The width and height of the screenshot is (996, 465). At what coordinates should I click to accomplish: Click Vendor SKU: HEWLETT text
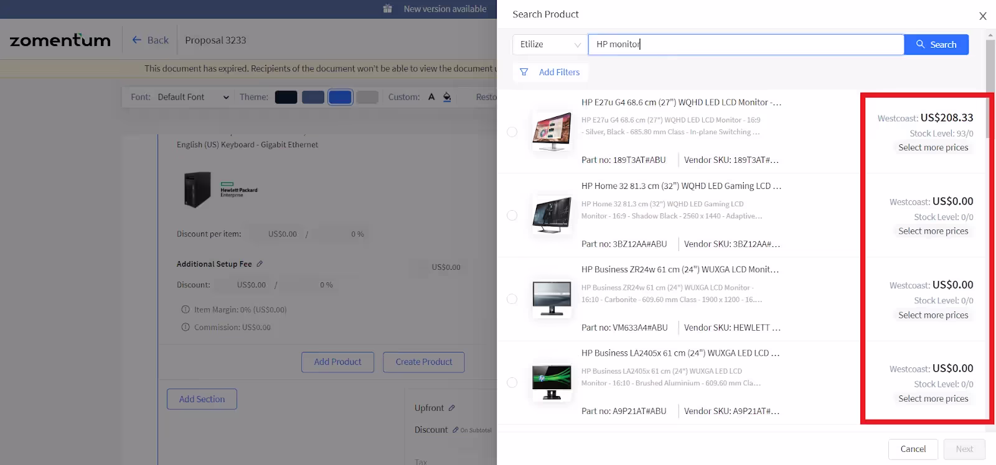click(732, 328)
